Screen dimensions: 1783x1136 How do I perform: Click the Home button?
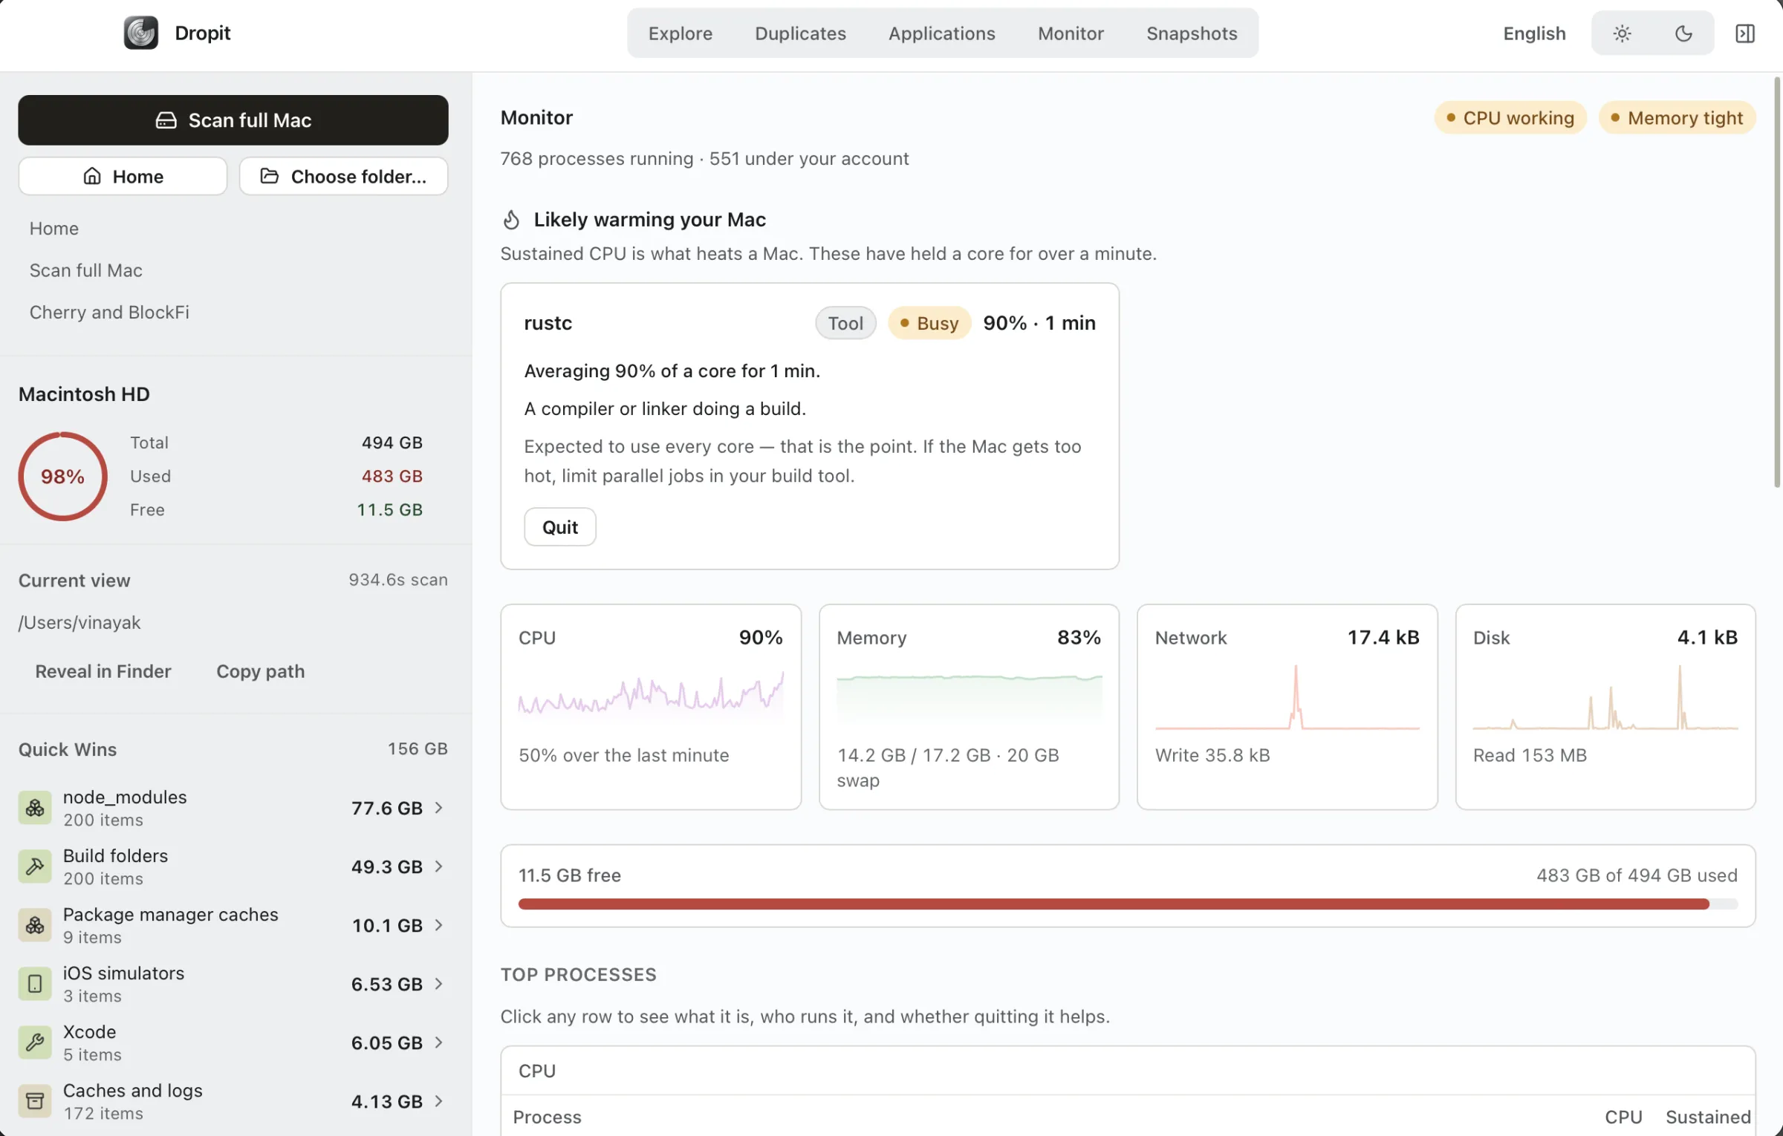123,176
